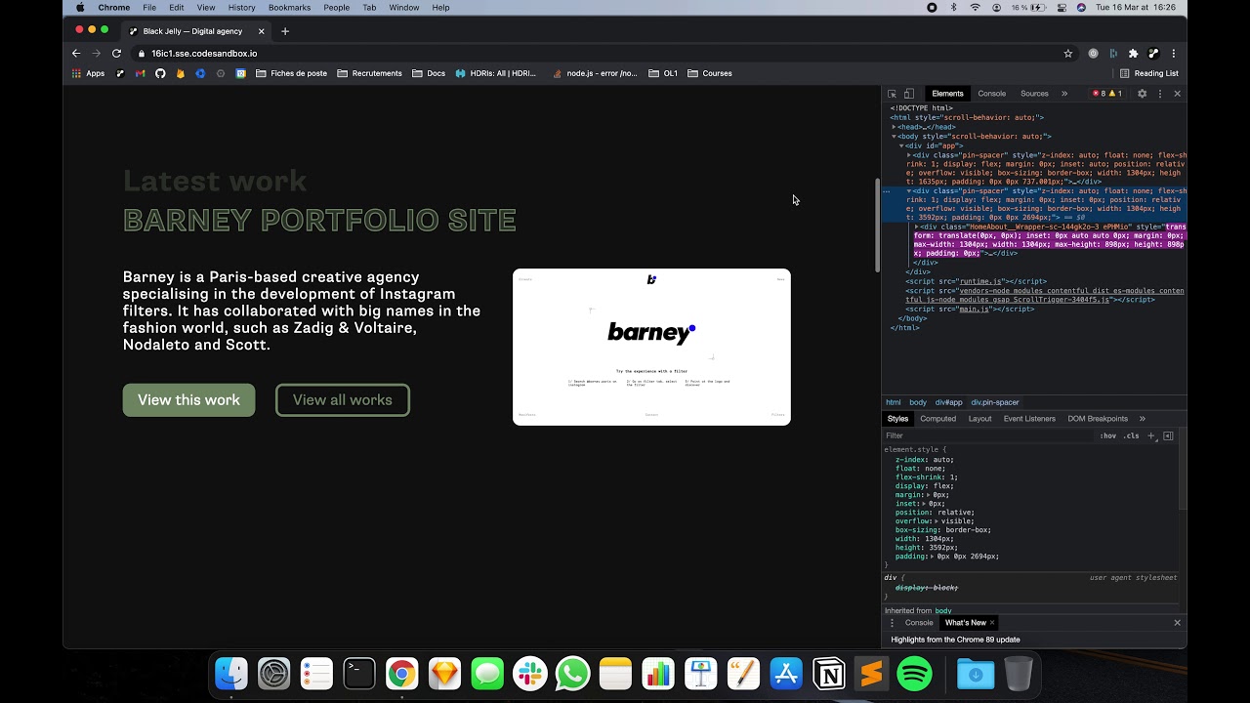Switch to the Sources panel tab
Image resolution: width=1250 pixels, height=703 pixels.
[x=1034, y=94]
